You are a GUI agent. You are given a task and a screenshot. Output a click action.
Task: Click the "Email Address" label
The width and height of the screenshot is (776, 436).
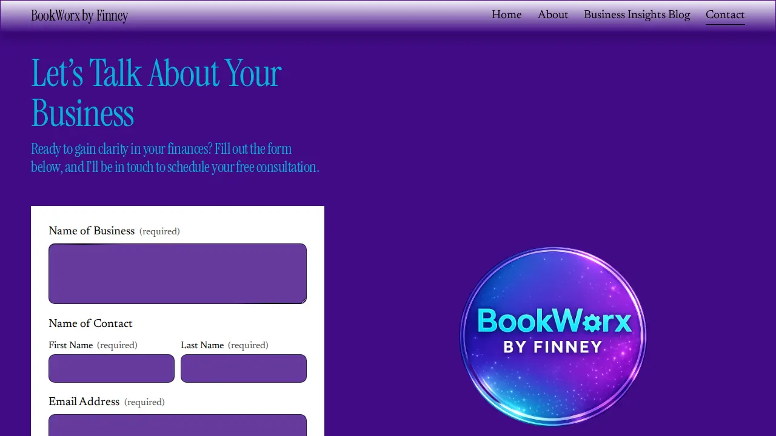coord(84,401)
